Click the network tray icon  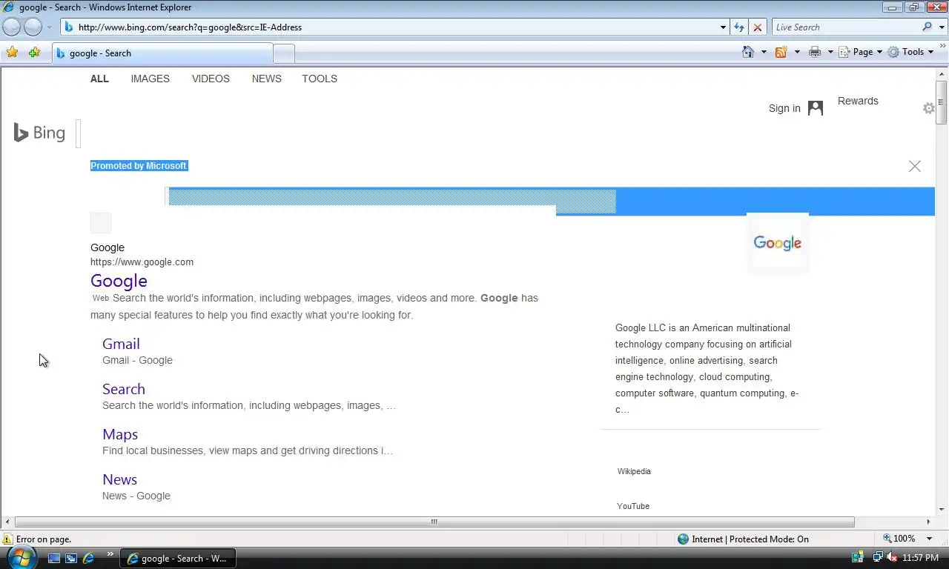(878, 557)
